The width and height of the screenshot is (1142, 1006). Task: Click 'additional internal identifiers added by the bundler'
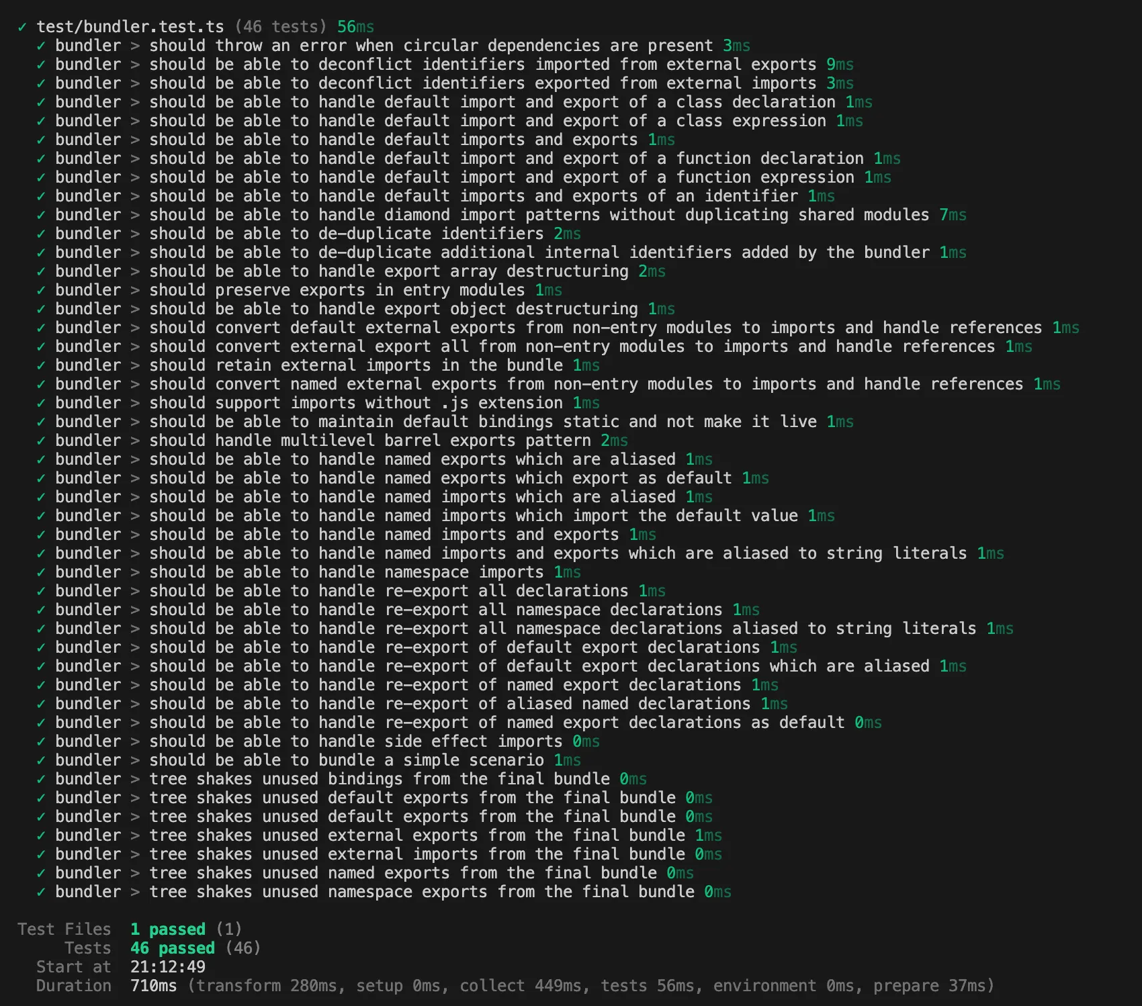(x=501, y=253)
